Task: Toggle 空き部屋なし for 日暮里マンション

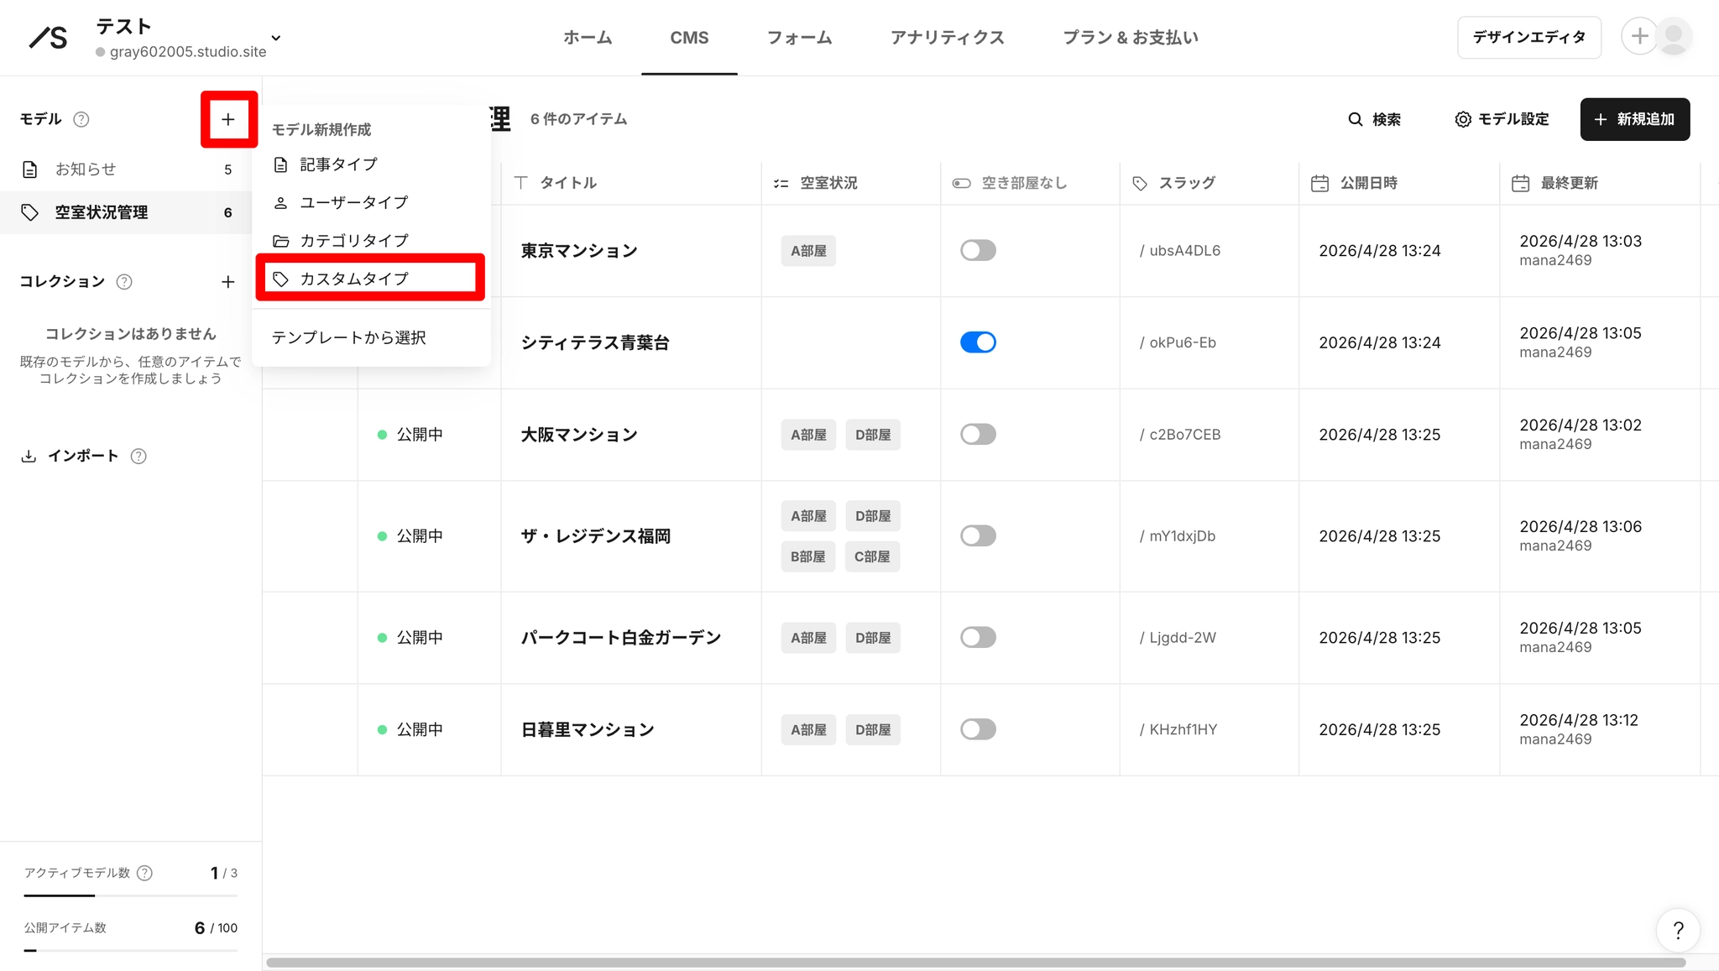Action: [x=978, y=729]
